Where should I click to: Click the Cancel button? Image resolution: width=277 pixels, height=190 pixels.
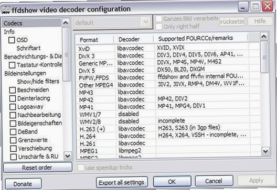click(214, 181)
